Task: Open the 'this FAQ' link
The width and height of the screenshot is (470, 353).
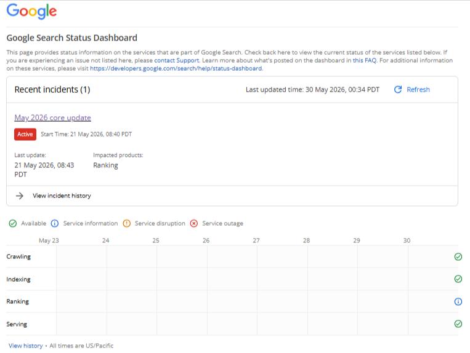Action: point(365,60)
